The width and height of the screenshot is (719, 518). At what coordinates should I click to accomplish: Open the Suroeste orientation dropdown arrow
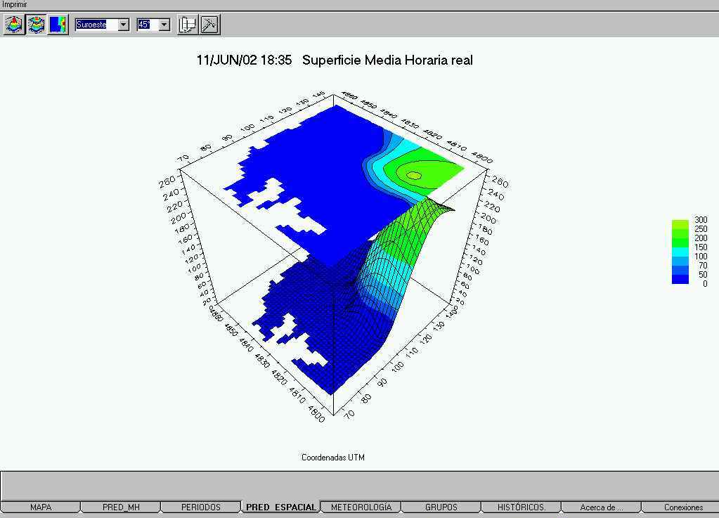(124, 25)
